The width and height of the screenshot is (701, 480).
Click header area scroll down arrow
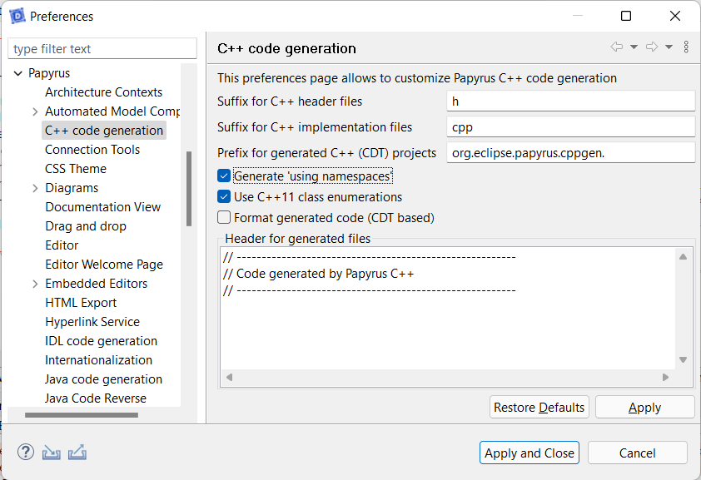coord(684,360)
